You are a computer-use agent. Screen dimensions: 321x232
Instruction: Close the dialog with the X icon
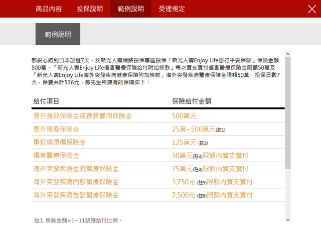312,9
